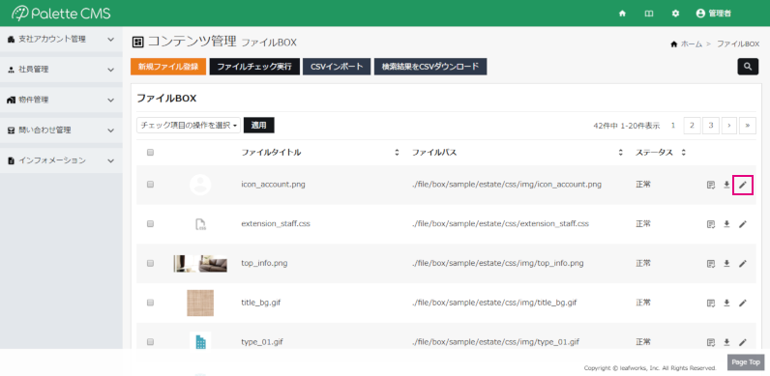Toggle the select-all checkbox in header
This screenshot has height=376, width=770.
[x=150, y=153]
